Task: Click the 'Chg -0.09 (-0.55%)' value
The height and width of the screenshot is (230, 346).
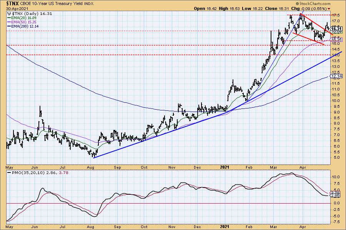Action: pyautogui.click(x=309, y=8)
